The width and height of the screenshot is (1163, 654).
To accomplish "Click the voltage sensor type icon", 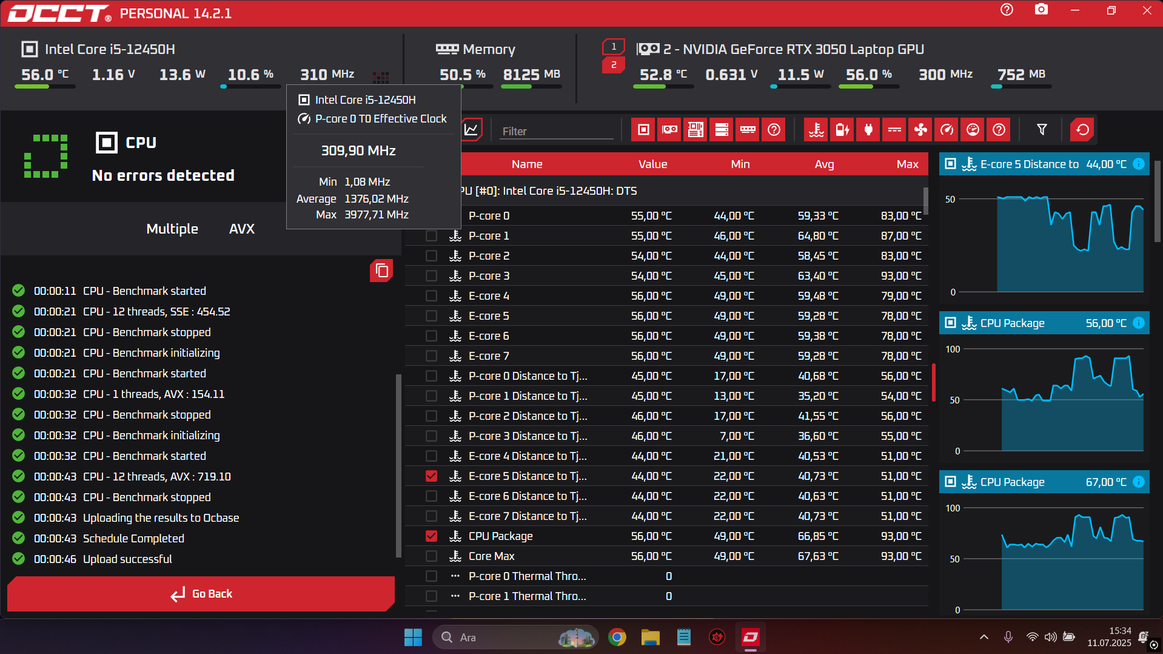I will click(894, 129).
